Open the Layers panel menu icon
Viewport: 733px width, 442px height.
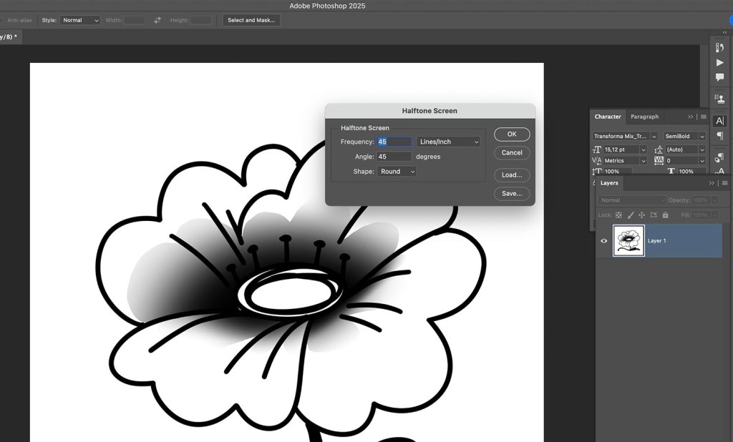724,183
